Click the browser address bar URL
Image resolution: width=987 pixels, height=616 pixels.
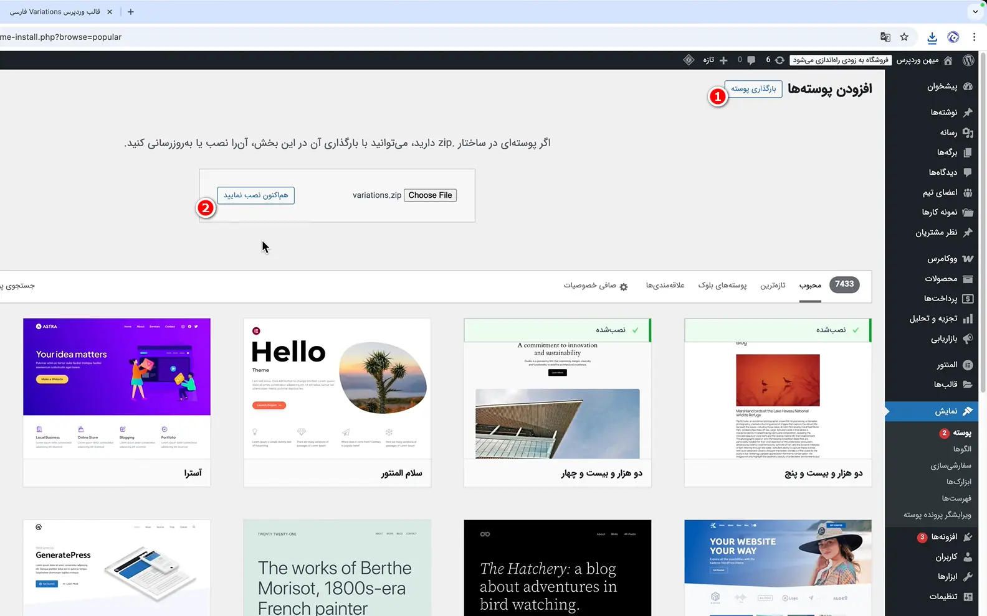click(x=61, y=37)
